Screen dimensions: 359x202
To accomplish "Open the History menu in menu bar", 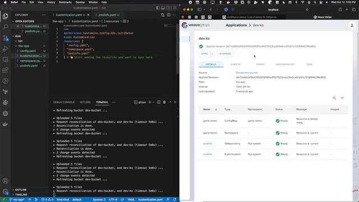I will [51, 2].
